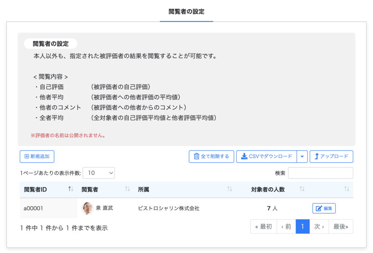Screen dimensions: 373x253
Task: Sort by the 閲覧者 column arrows
Action: pos(127,189)
